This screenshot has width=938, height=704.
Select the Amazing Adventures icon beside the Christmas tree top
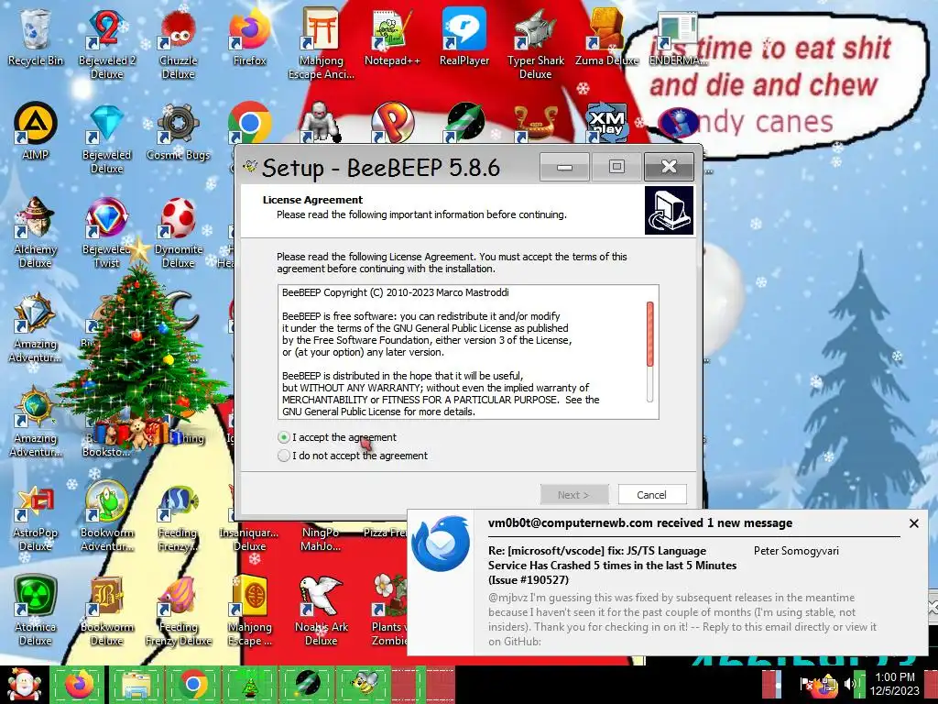pyautogui.click(x=35, y=327)
